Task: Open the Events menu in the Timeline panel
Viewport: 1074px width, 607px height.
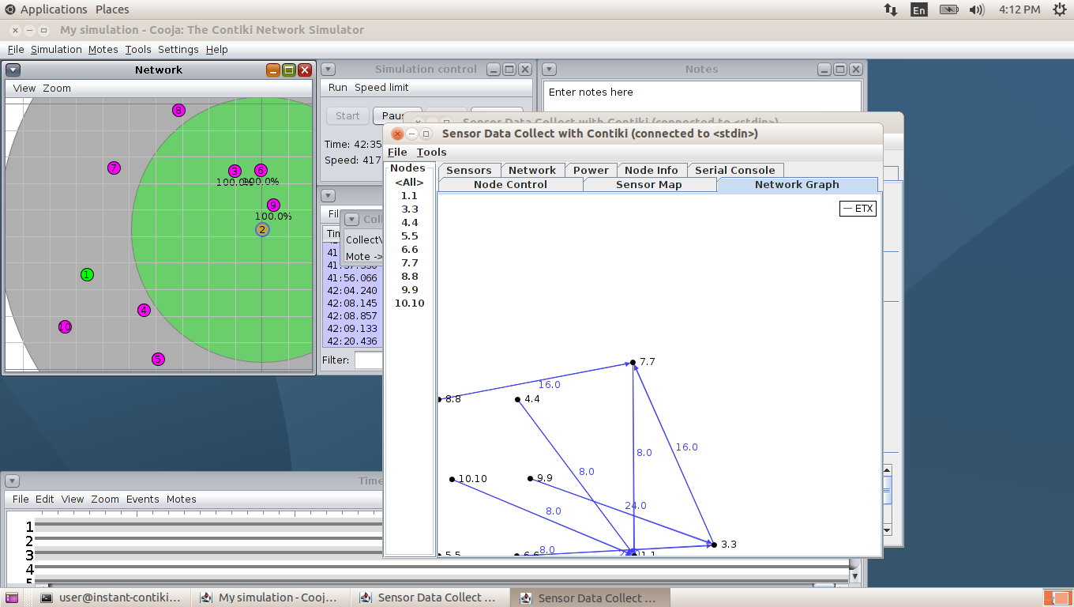Action: click(x=143, y=500)
